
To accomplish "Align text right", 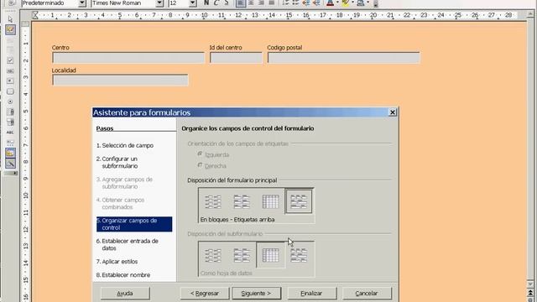I will click(261, 3).
